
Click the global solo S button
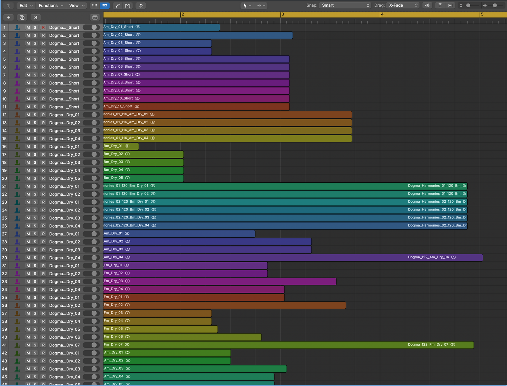pyautogui.click(x=36, y=17)
